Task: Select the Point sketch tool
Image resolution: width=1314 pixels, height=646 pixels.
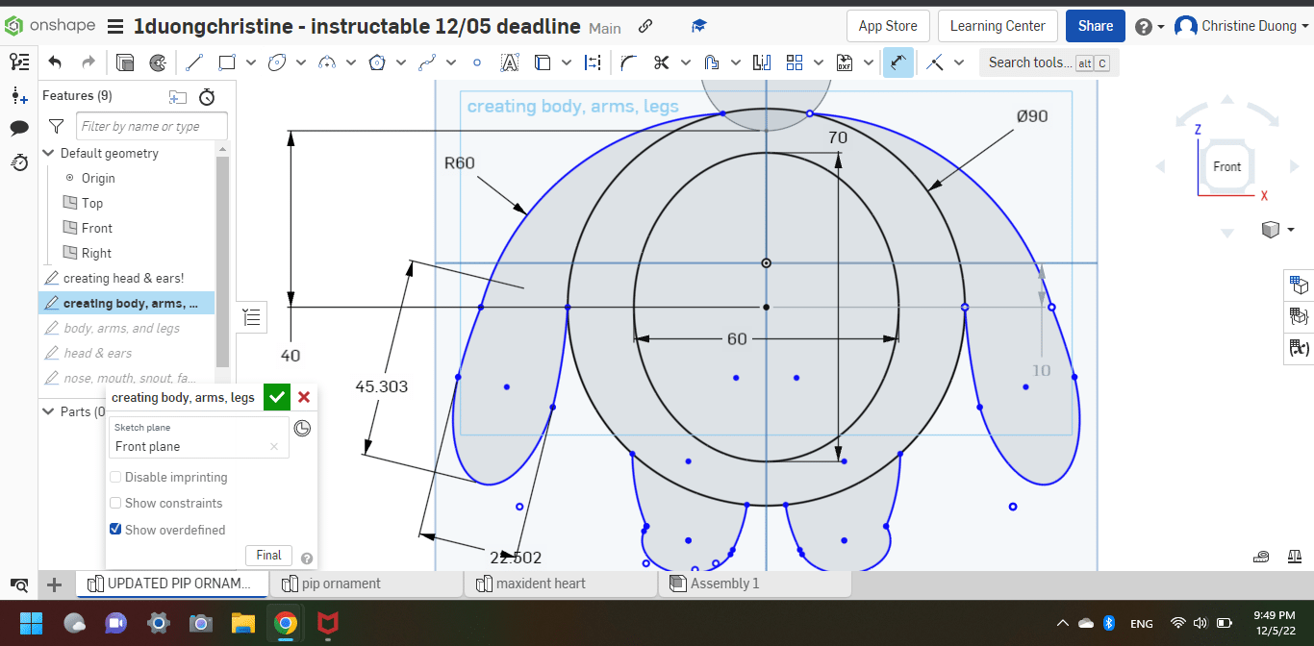Action: (x=477, y=62)
